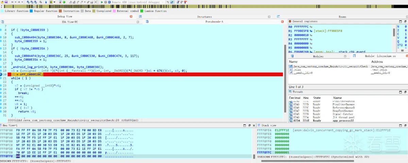Click the open file icon in the toolbar
The width and height of the screenshot is (408, 163).
(2, 2)
